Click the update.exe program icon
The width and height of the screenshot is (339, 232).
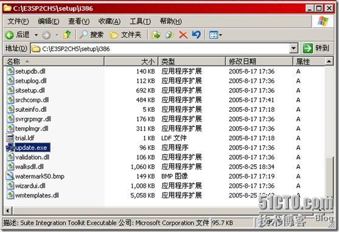click(10, 148)
